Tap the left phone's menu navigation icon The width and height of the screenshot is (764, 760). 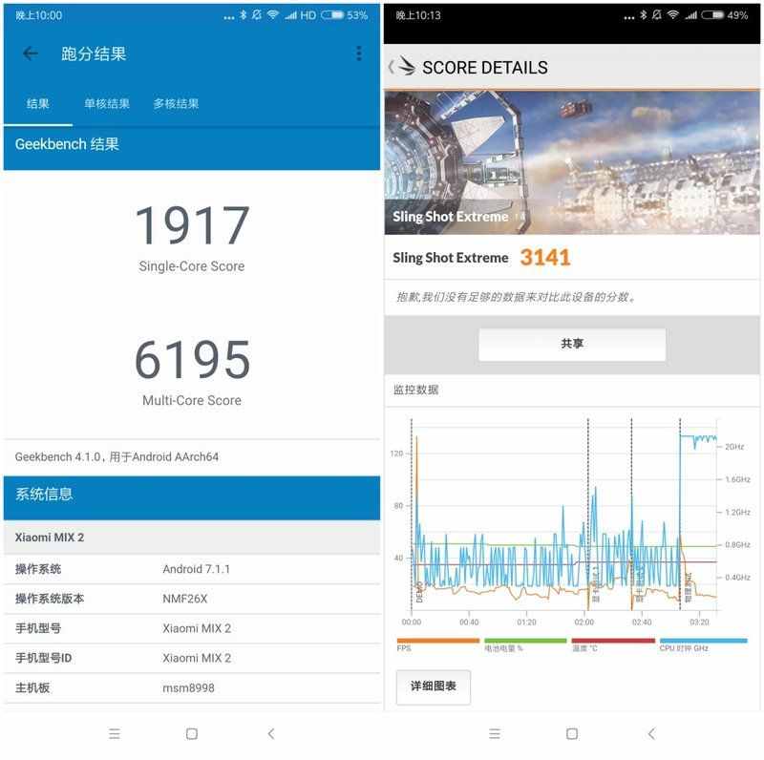(x=115, y=733)
